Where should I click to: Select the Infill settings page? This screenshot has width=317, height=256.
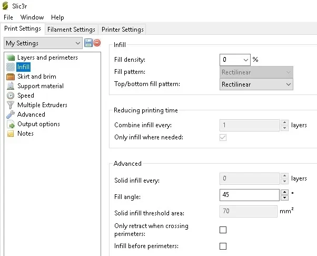(24, 67)
